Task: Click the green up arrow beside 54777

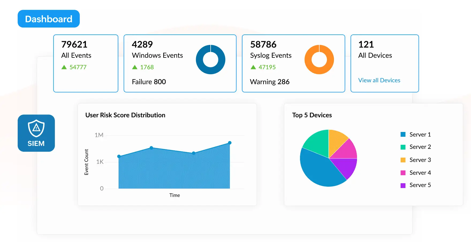Action: point(64,67)
